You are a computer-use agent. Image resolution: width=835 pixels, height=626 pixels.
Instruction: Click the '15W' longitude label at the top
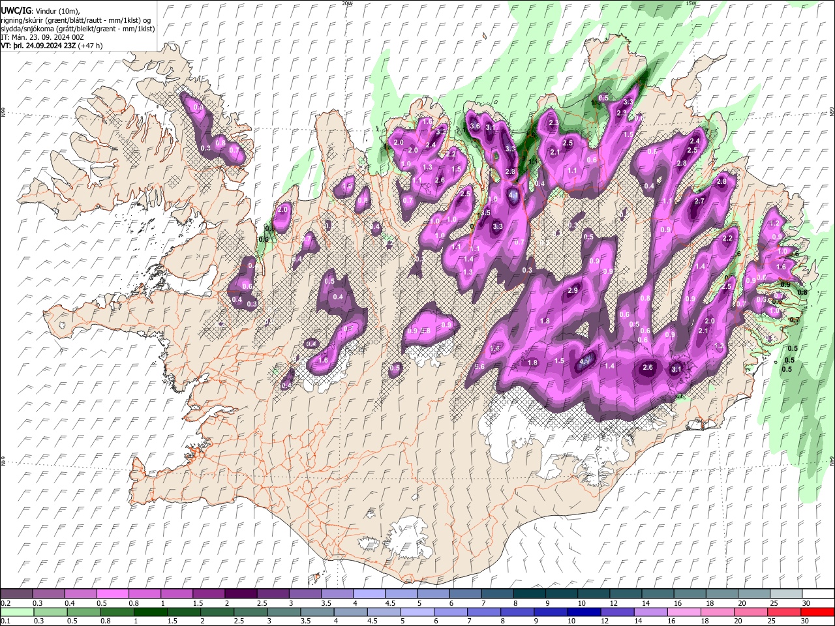pos(691,3)
